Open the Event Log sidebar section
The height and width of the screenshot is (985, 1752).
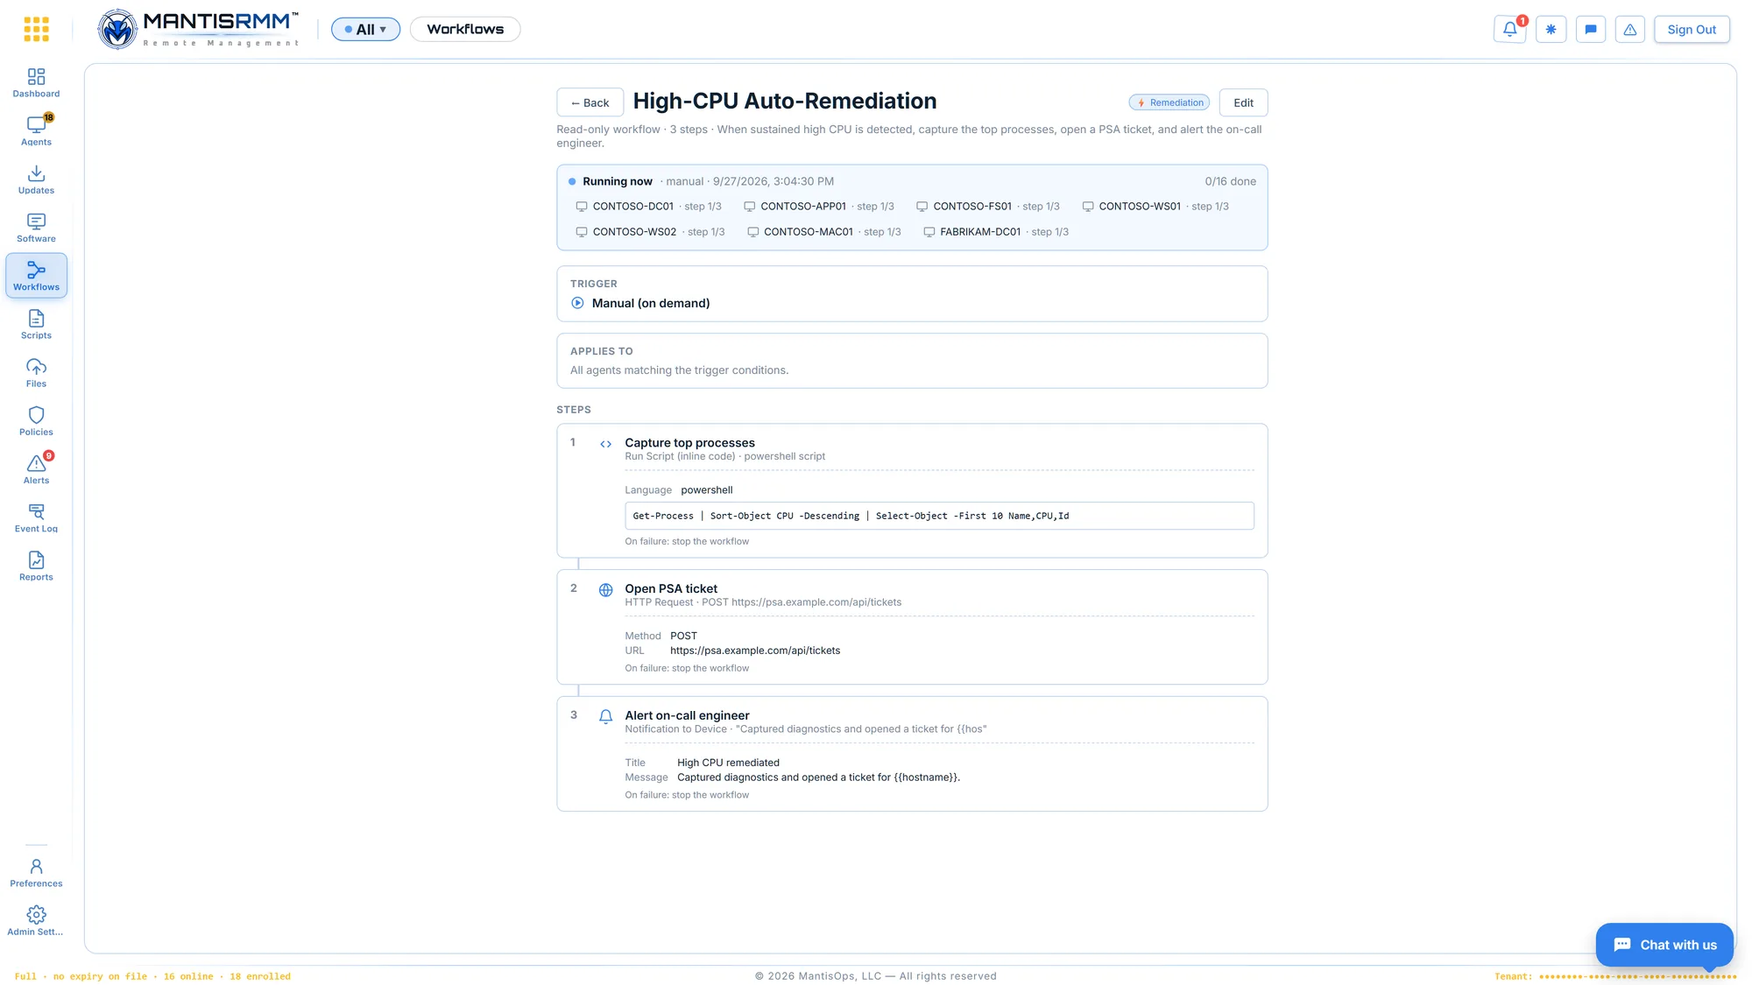[x=36, y=517]
